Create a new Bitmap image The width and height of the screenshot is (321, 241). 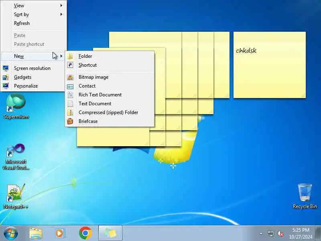(110, 77)
